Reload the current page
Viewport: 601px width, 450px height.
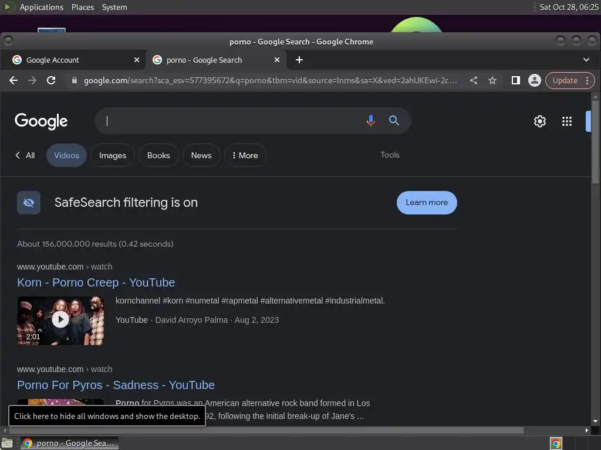click(51, 80)
